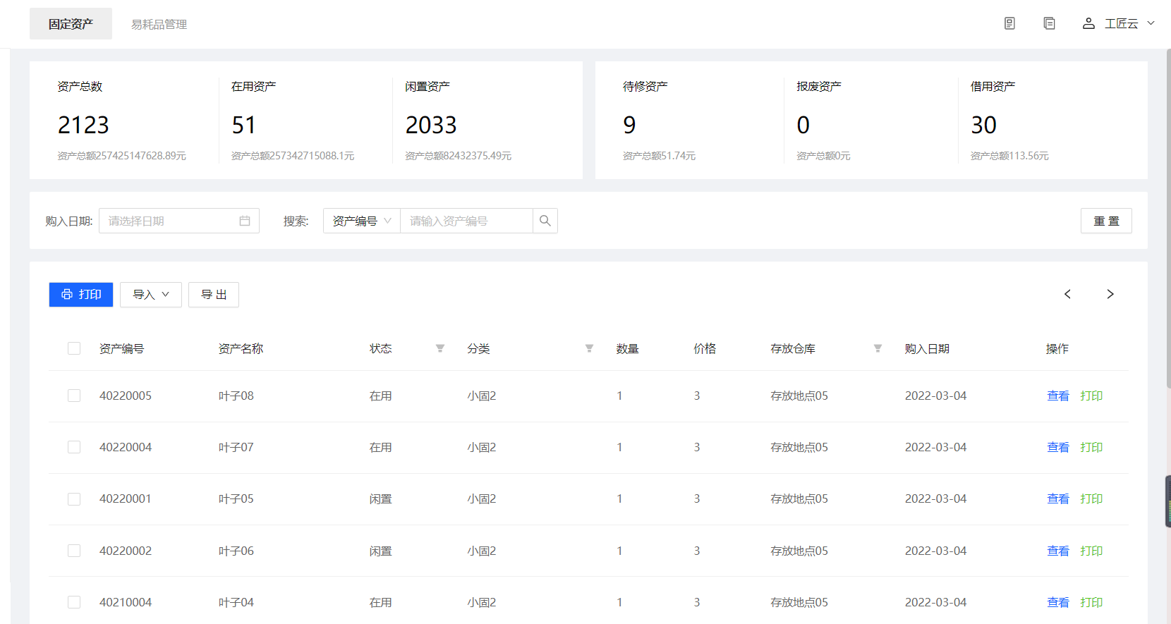1171x624 pixels.
Task: Click 查看 for asset 40210004
Action: 1058,602
